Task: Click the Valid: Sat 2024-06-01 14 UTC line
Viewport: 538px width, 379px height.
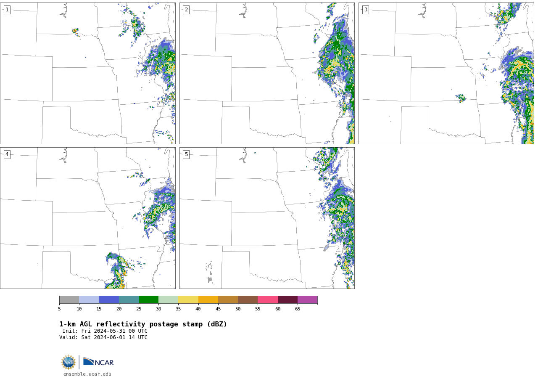Action: click(x=103, y=337)
